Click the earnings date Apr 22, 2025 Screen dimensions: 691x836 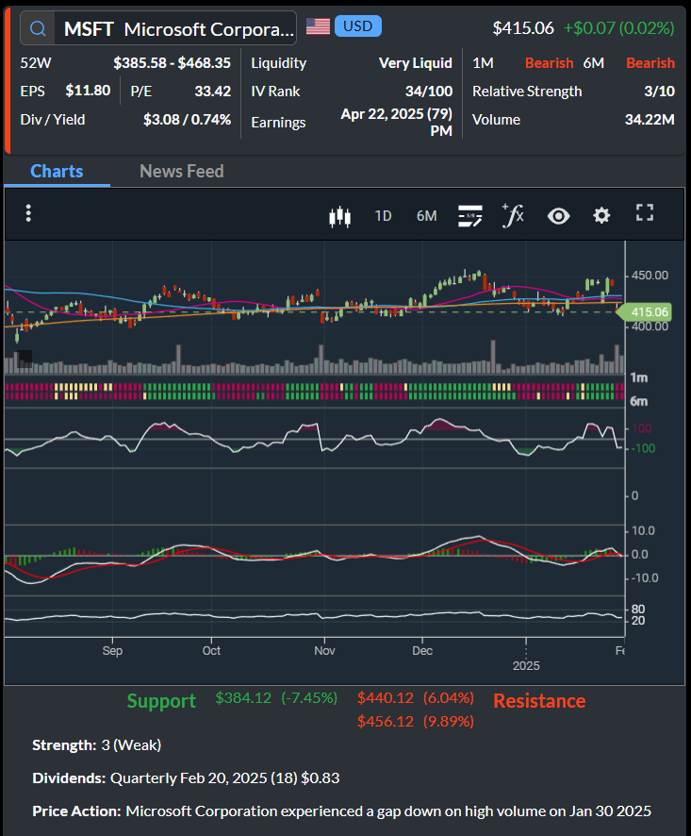pos(396,122)
